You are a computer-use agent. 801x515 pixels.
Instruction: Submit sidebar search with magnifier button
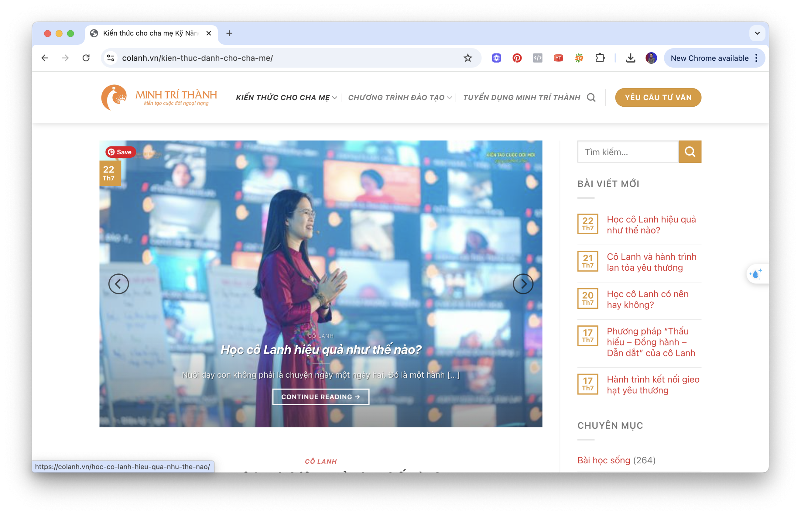coord(690,151)
